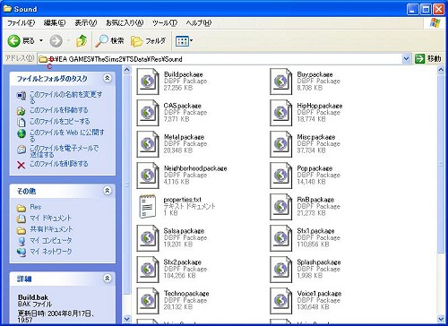Open the Res folder link
This screenshot has height=326, width=448.
36,207
